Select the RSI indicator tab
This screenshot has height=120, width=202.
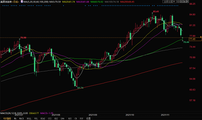pyautogui.click(x=70, y=119)
